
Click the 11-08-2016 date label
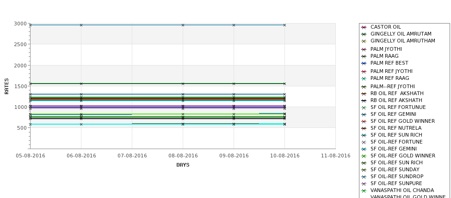[336, 156]
